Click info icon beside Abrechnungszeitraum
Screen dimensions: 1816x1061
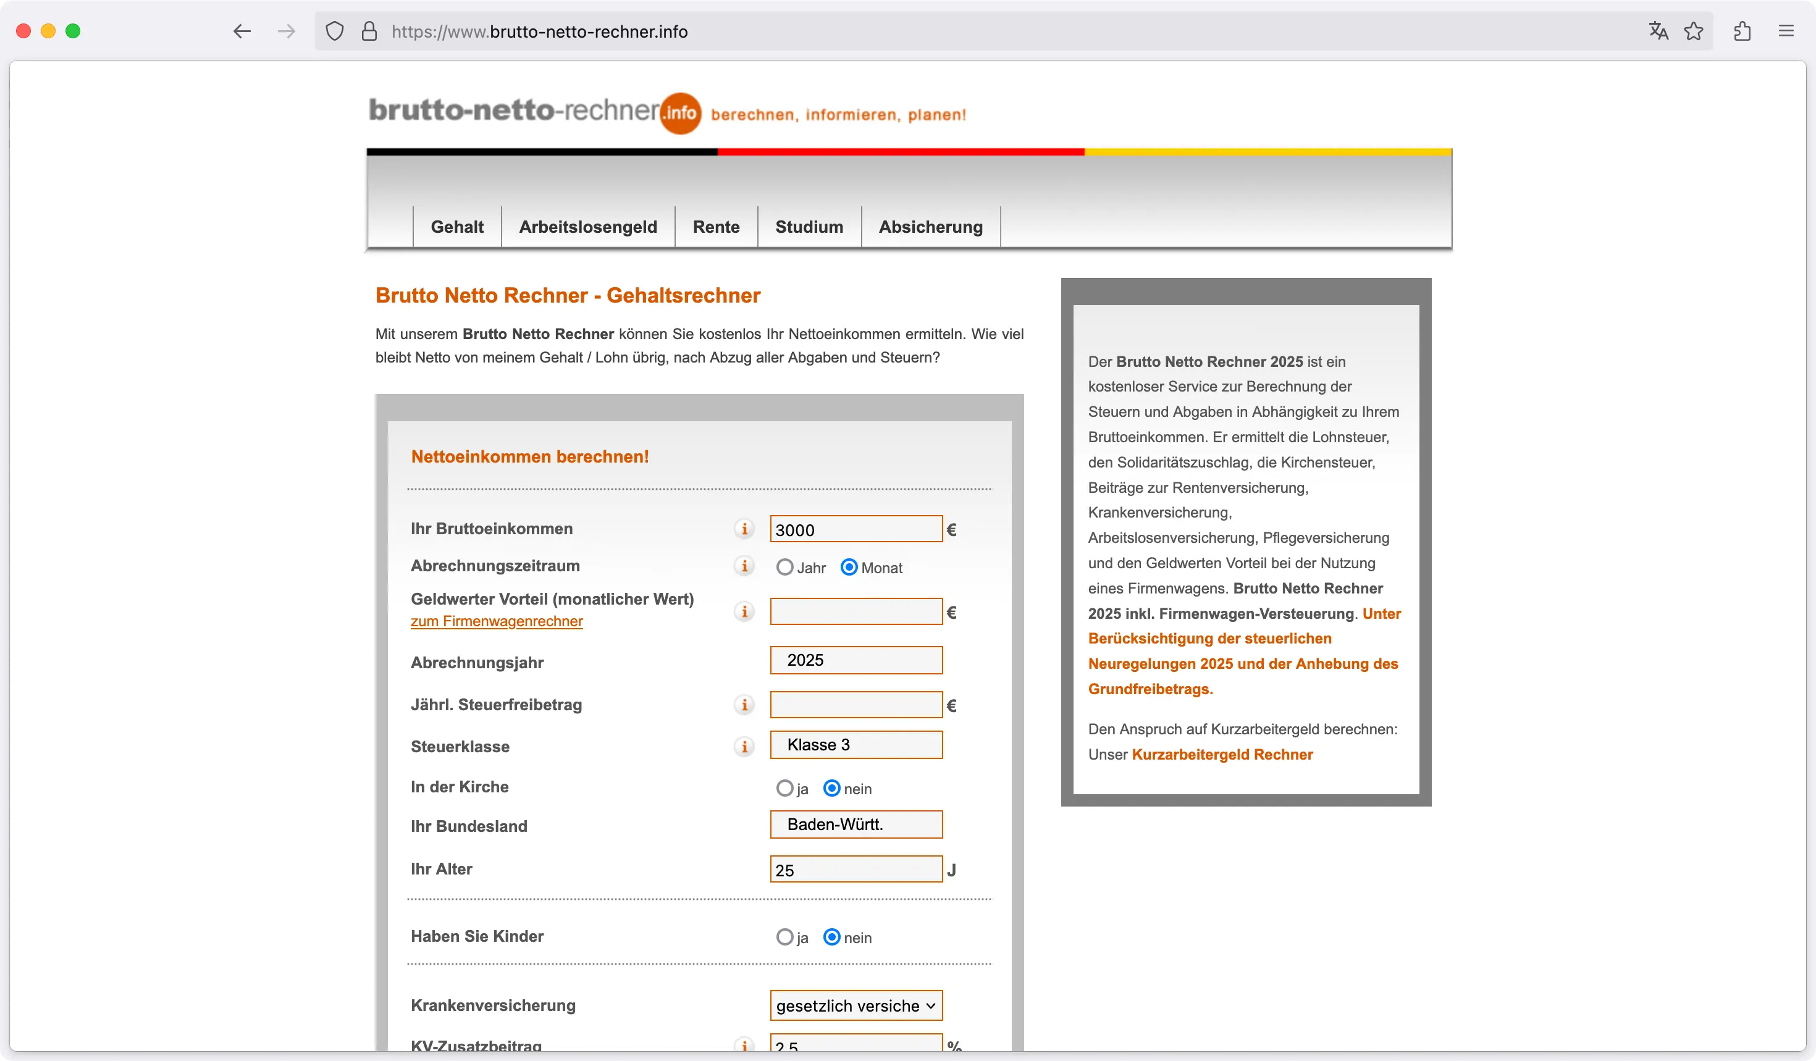pos(744,566)
